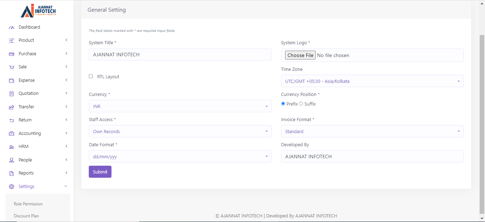Click the Dashboard gauge icon
485x222 pixels.
pos(11,27)
